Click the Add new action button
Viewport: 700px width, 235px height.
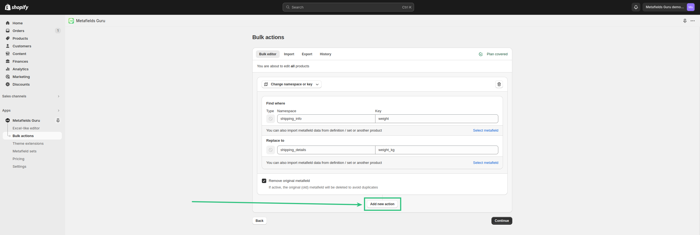coord(382,204)
